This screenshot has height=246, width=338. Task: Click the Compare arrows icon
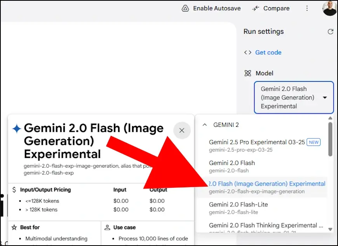[x=256, y=9]
